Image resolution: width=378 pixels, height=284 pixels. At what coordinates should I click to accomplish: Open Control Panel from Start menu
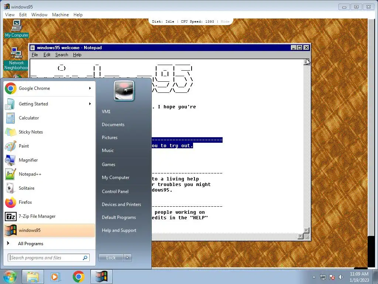click(x=115, y=192)
